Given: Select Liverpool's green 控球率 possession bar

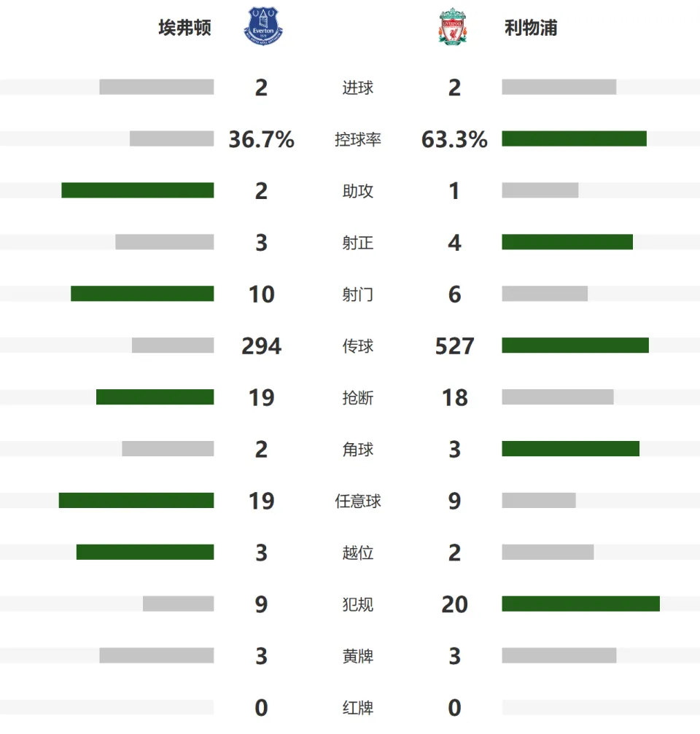Looking at the screenshot, I should 574,138.
